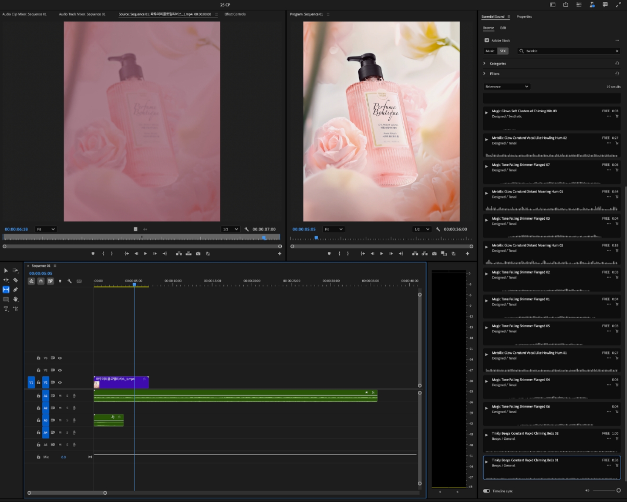This screenshot has width=627, height=502.
Task: Solo audio track A2
Action: (x=67, y=408)
